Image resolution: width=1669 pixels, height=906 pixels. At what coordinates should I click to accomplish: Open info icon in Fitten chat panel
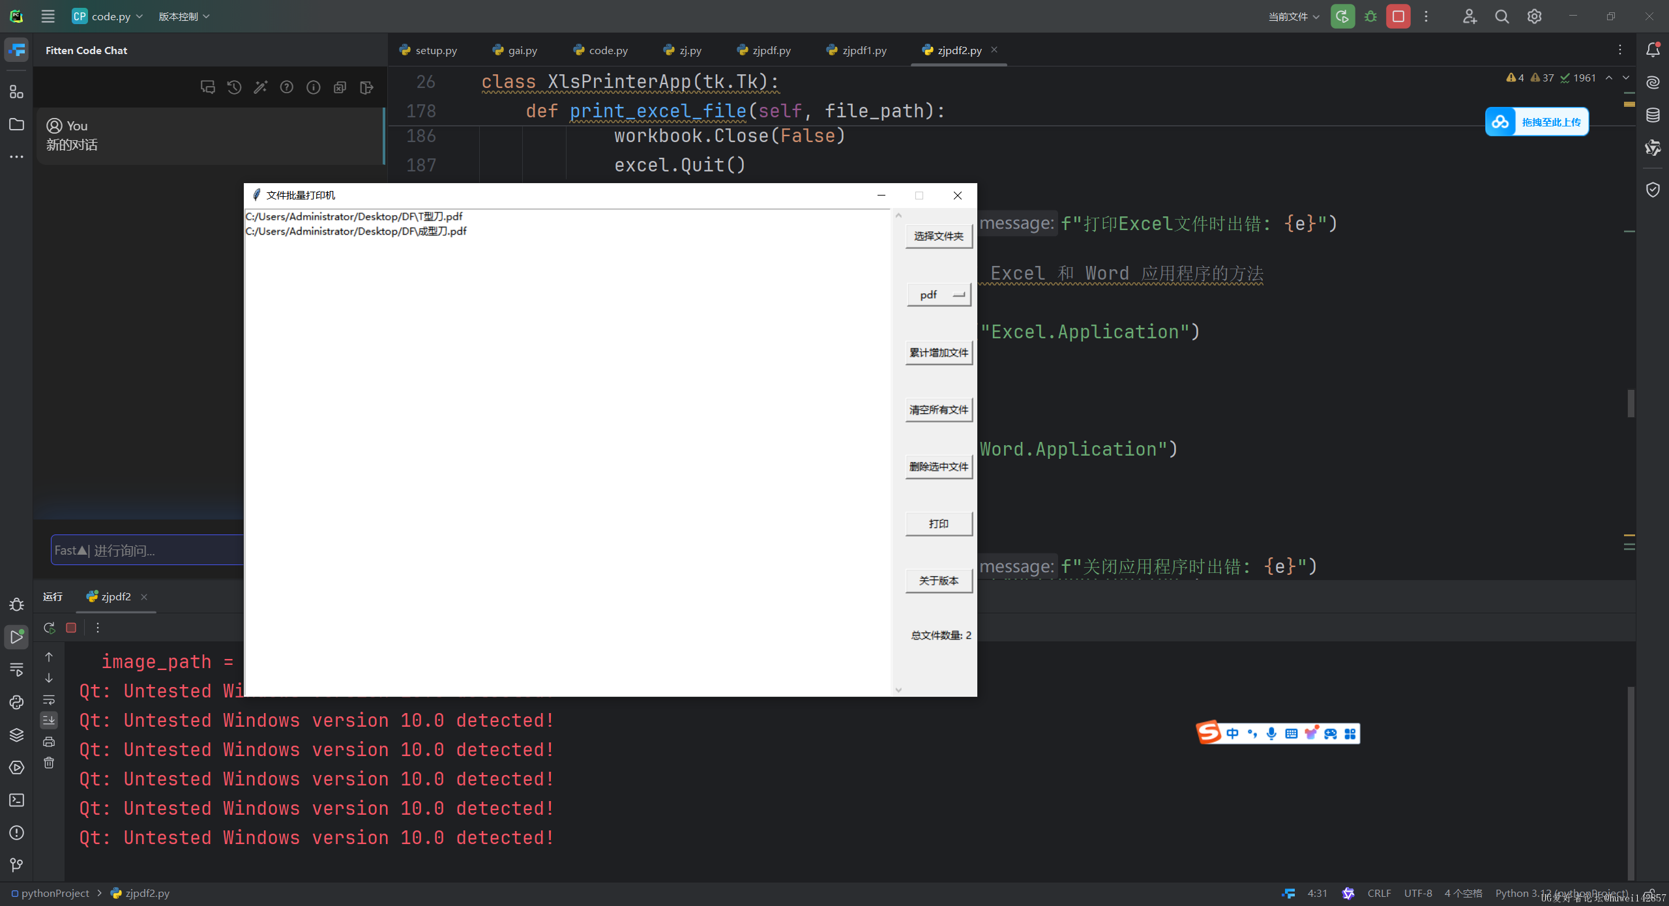point(314,87)
